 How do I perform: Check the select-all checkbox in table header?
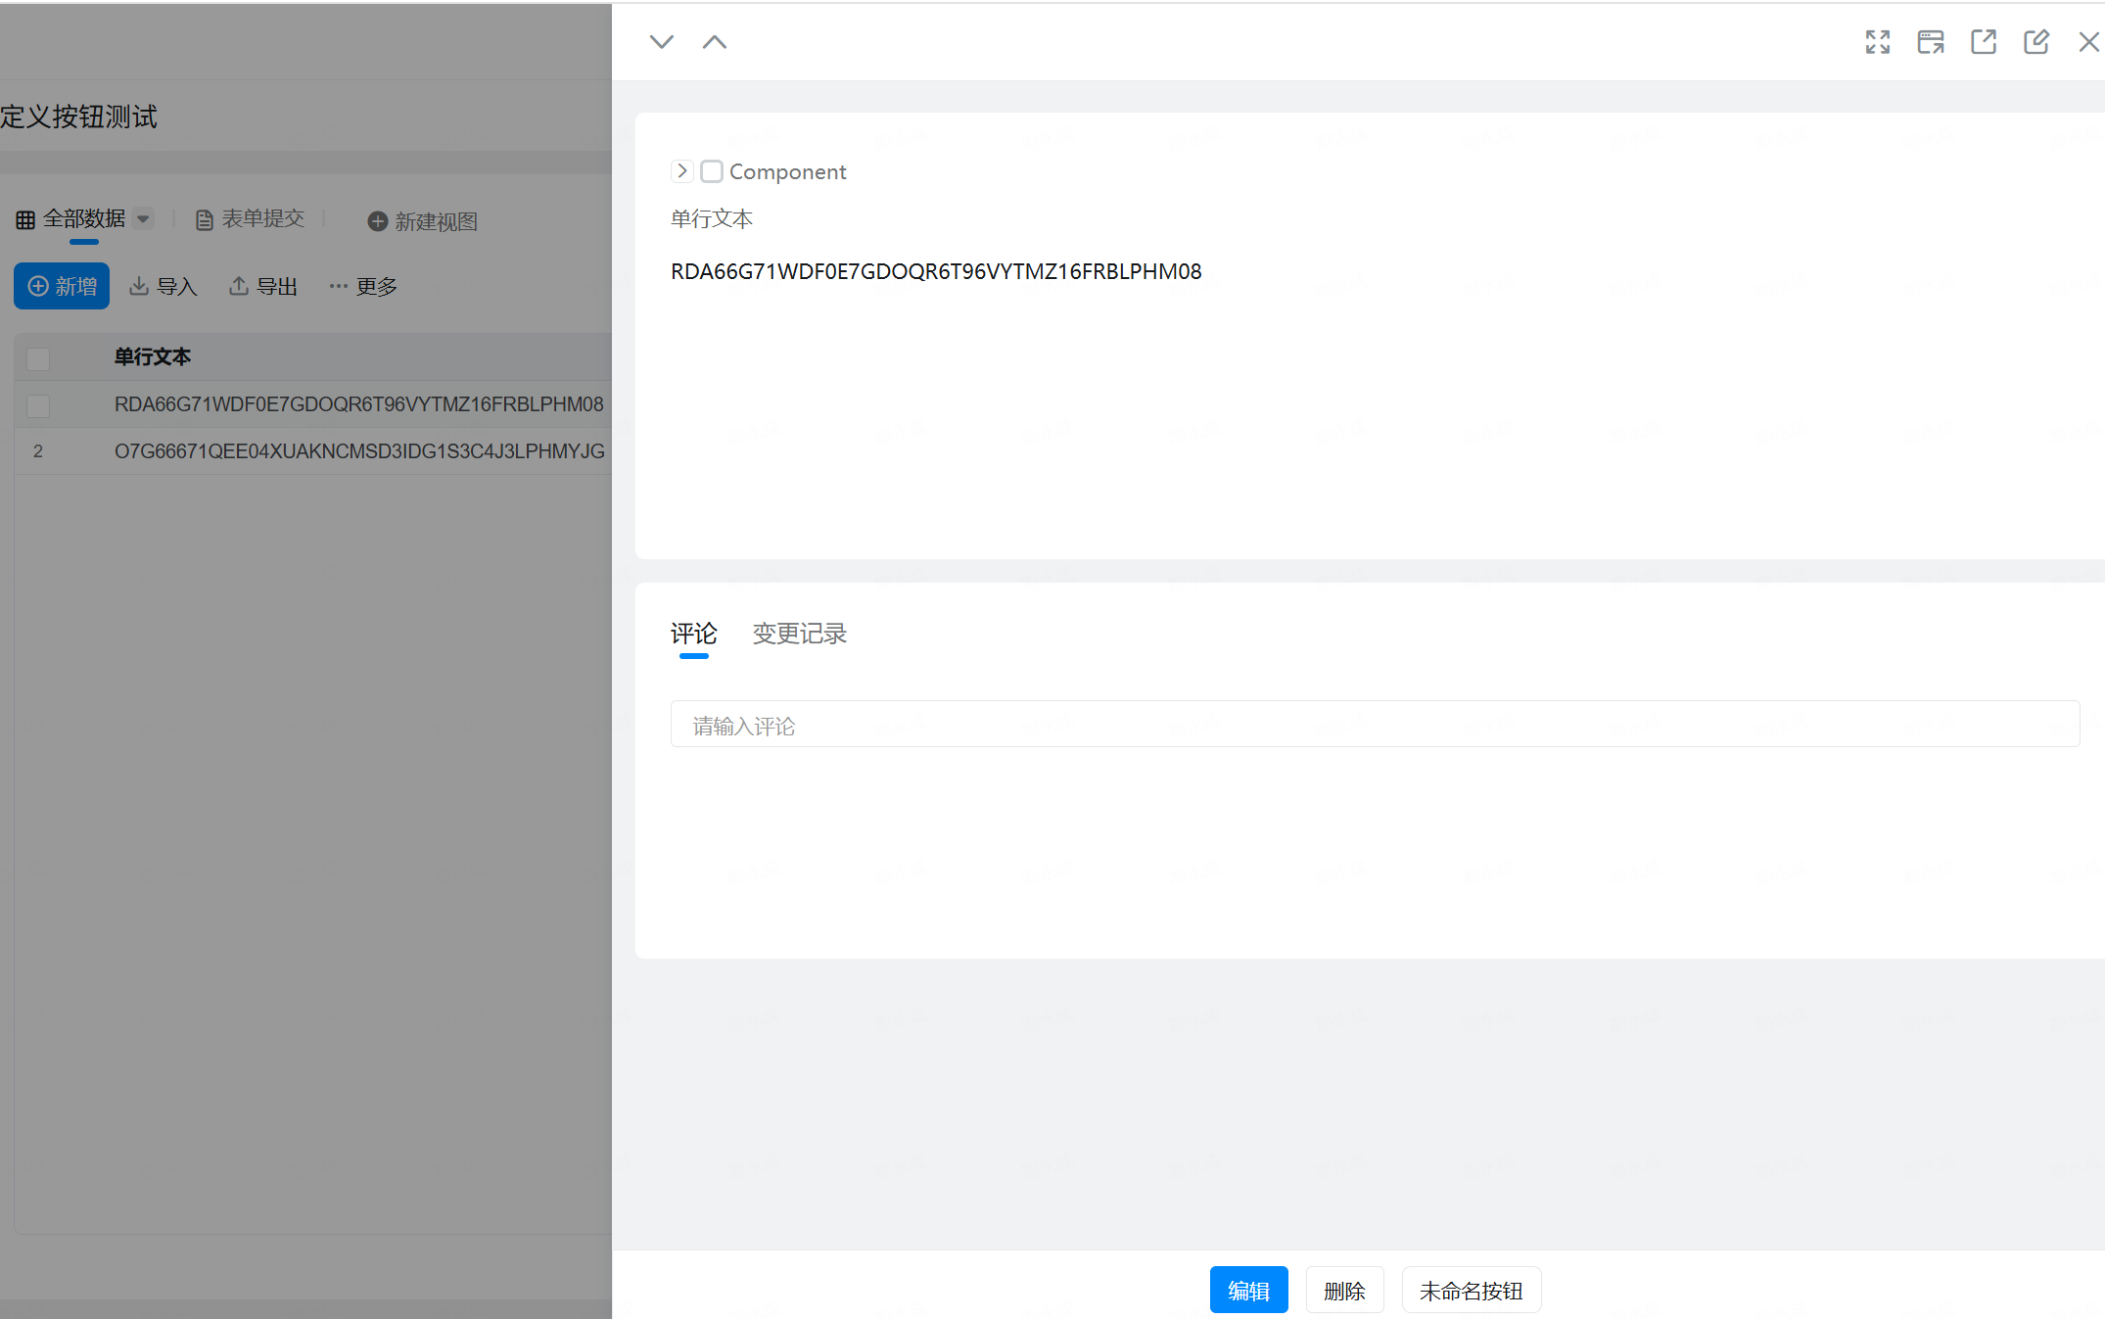pos(38,358)
